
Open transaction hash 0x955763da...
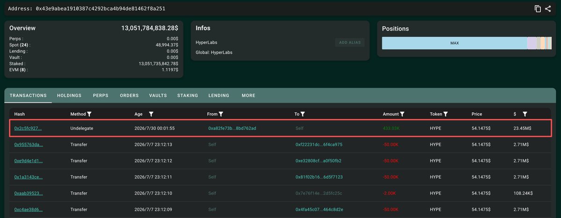(29, 145)
